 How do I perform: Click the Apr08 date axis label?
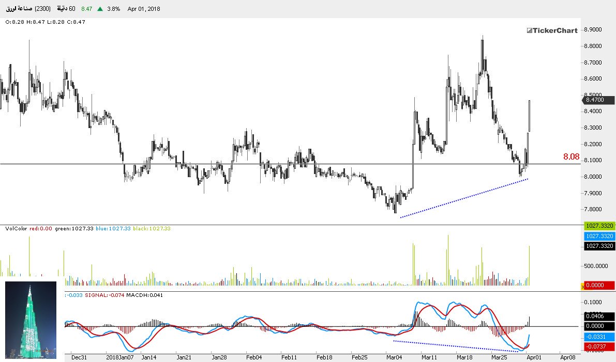click(568, 357)
